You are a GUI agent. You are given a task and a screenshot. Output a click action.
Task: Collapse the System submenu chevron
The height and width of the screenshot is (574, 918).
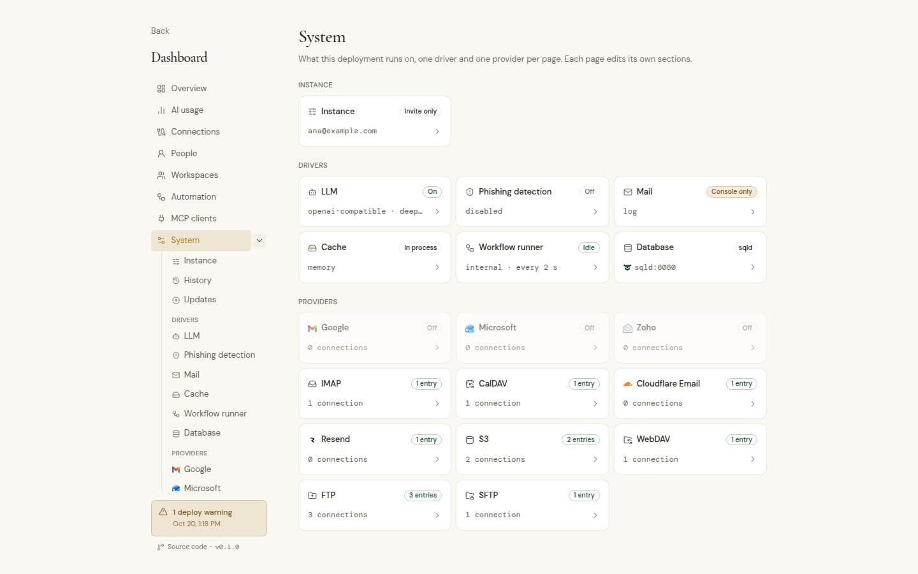coord(259,240)
